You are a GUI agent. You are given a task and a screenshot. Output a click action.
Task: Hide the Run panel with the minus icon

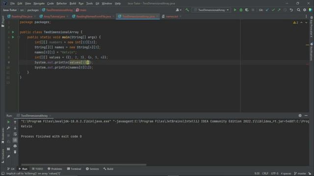[306, 115]
